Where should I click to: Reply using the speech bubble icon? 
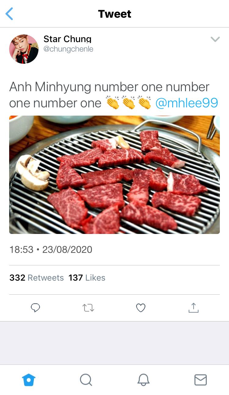[x=35, y=308]
